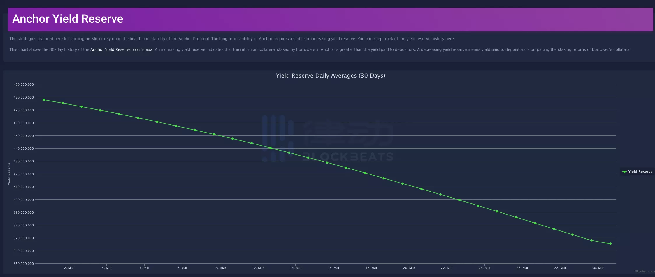Pick the data point nearest the 390,000,000 gridline
The height and width of the screenshot is (277, 655).
(497, 212)
